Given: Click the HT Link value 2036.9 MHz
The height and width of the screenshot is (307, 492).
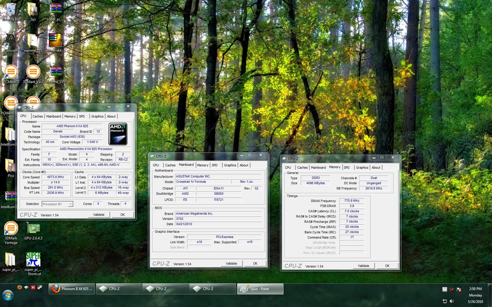Looking at the screenshot, I should [55, 193].
